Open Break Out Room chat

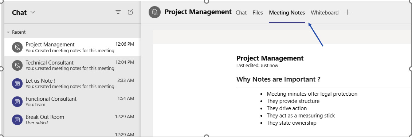click(x=72, y=120)
